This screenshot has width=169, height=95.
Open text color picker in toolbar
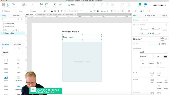(52, 11)
